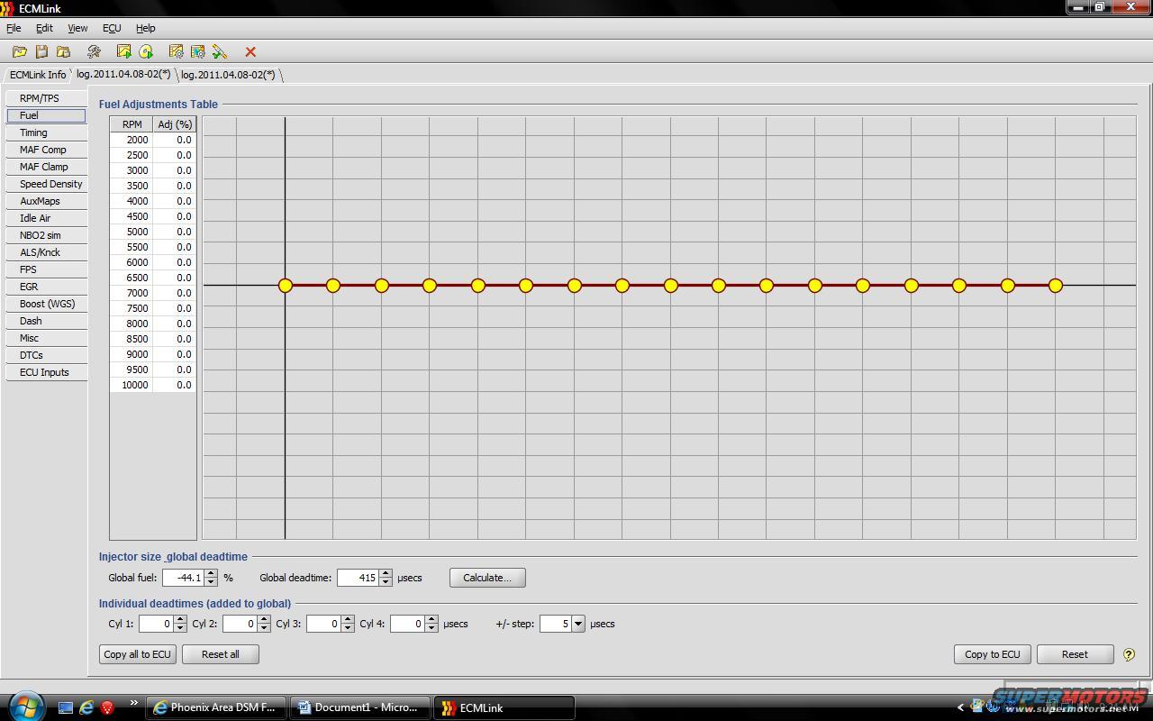Open the Windows Start orb

pos(25,707)
